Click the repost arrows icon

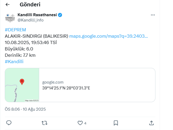tap(44, 123)
